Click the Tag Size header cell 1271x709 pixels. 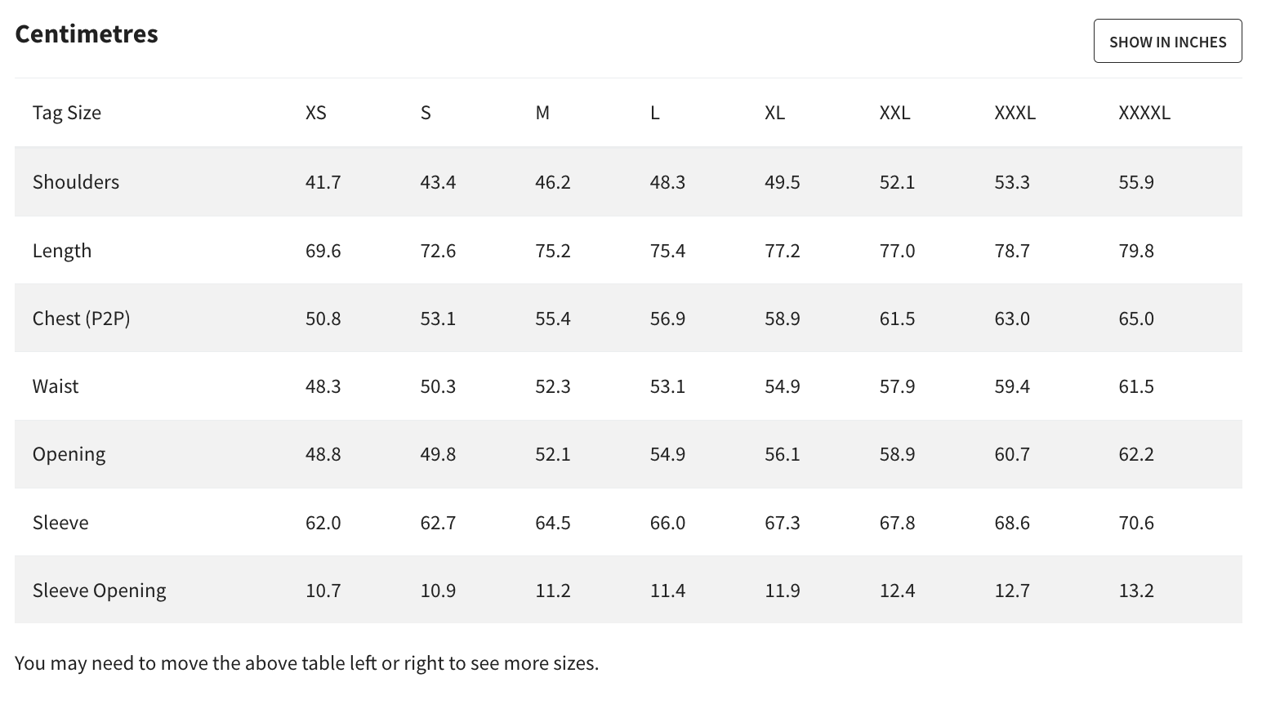pos(67,113)
